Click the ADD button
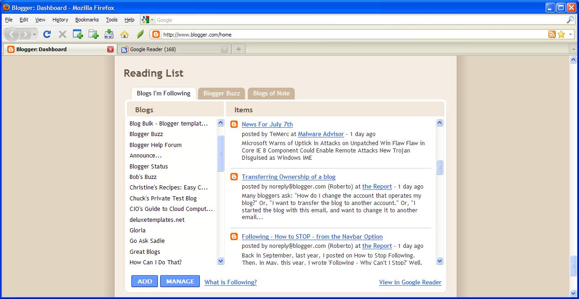This screenshot has height=299, width=579. point(145,281)
